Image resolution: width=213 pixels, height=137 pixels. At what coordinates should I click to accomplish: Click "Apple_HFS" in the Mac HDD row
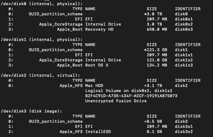71,85
